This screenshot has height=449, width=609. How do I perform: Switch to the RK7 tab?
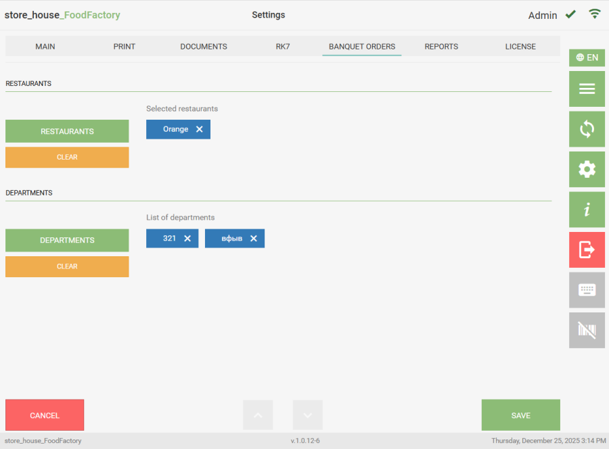[283, 47]
